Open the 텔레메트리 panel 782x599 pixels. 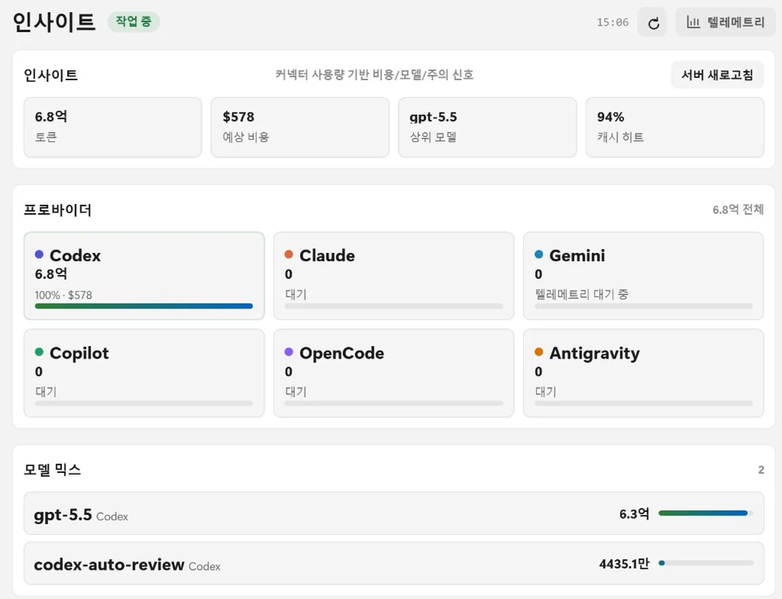click(725, 23)
